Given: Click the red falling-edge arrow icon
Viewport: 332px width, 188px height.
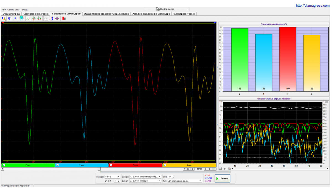Looking at the screenshot, I should (14, 19).
